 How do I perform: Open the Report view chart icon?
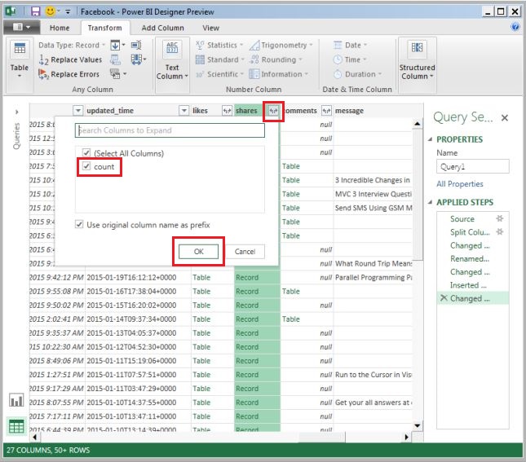click(15, 400)
